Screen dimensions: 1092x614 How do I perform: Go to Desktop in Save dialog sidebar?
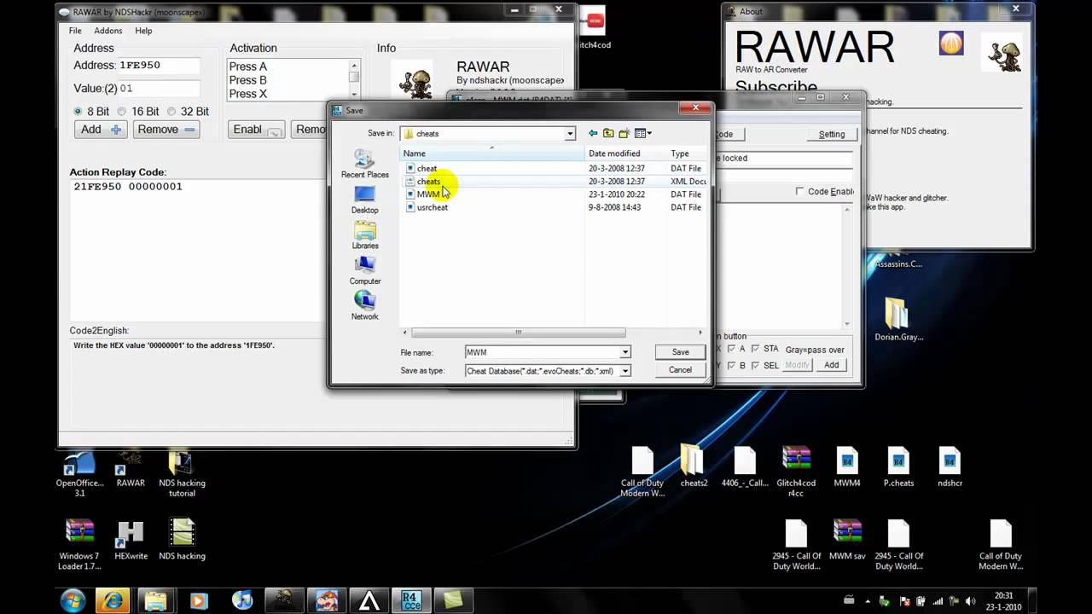(x=364, y=200)
